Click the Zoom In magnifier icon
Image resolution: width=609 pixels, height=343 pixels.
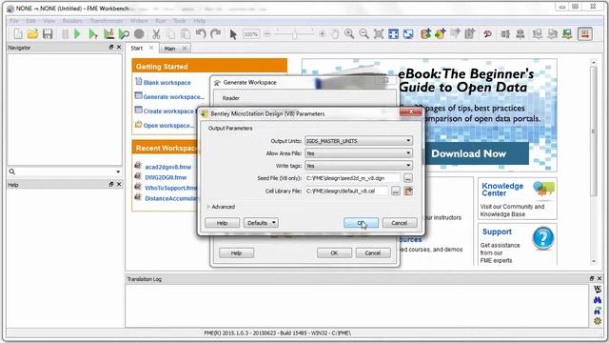349,34
